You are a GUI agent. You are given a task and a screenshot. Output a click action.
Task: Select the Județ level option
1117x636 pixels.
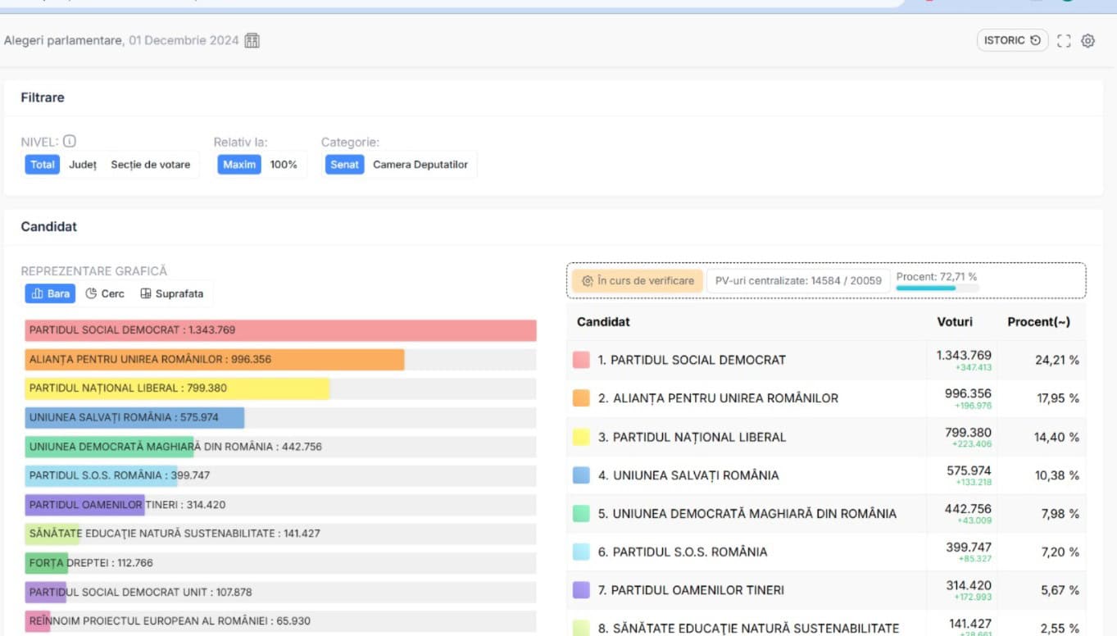point(83,165)
